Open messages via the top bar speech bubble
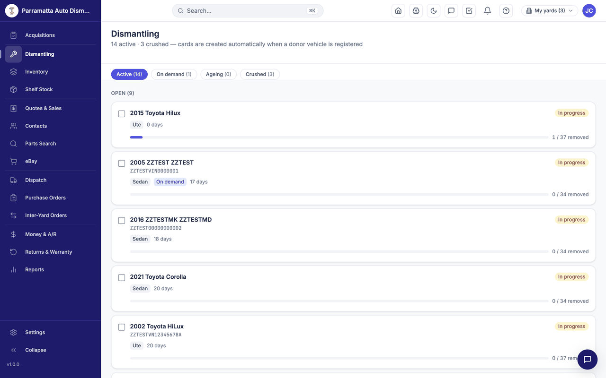606x378 pixels. pos(451,11)
